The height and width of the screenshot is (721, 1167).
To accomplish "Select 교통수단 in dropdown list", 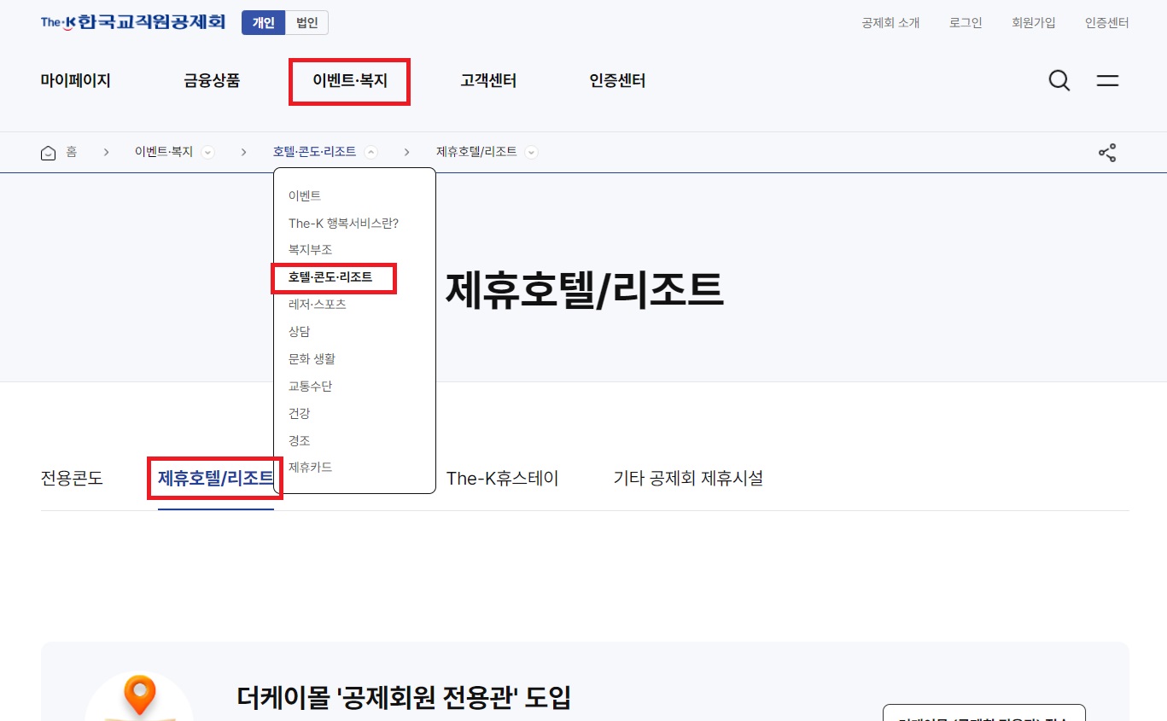I will [x=310, y=387].
